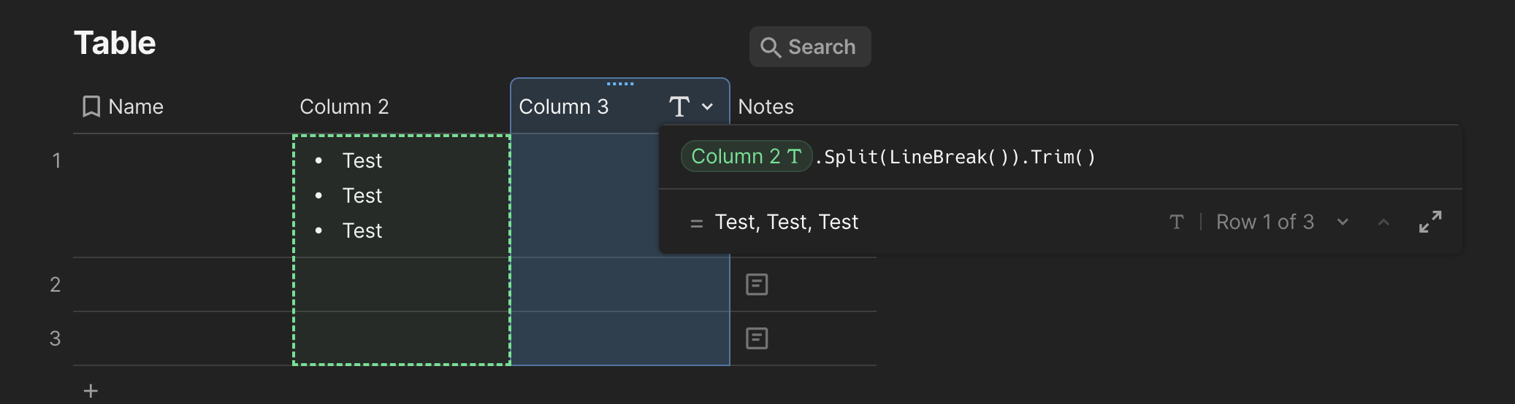Open the notes icon in row 2
Image resolution: width=1515 pixels, height=404 pixels.
757,284
